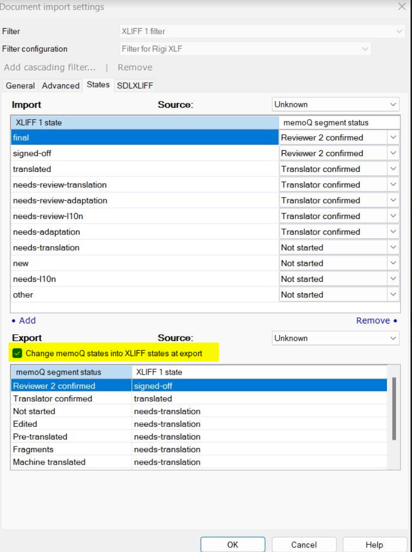This screenshot has width=412, height=552.
Task: Select the needs-translation import row
Action: pyautogui.click(x=145, y=248)
